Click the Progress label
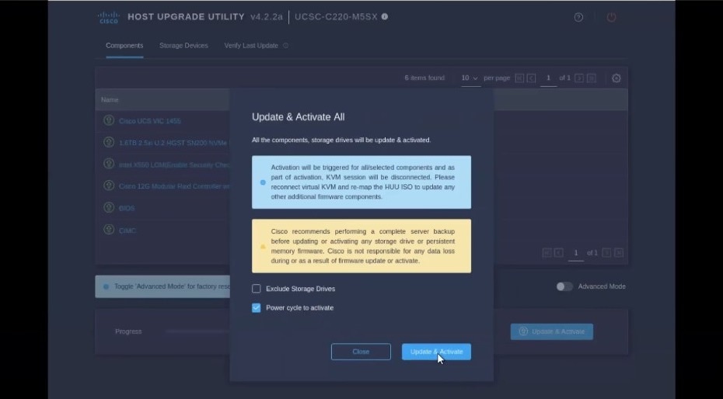723x399 pixels. (128, 331)
